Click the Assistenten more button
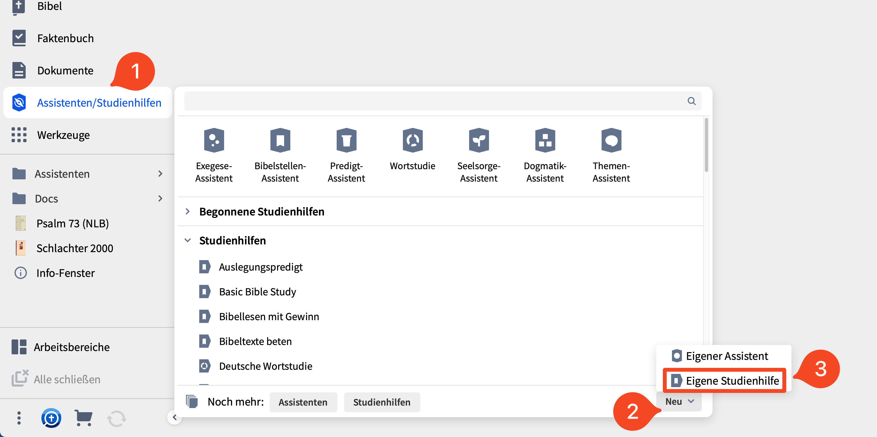The image size is (877, 437). (x=303, y=402)
